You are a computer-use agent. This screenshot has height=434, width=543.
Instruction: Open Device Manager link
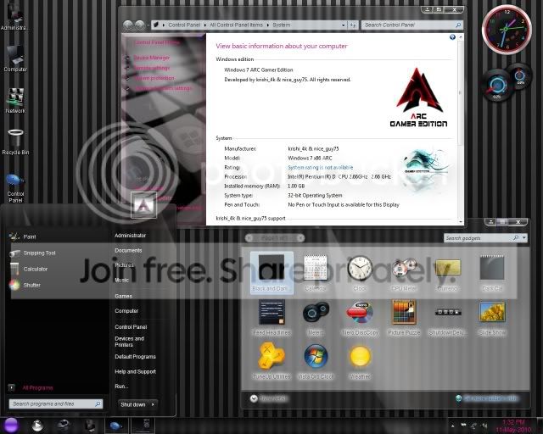click(x=152, y=58)
